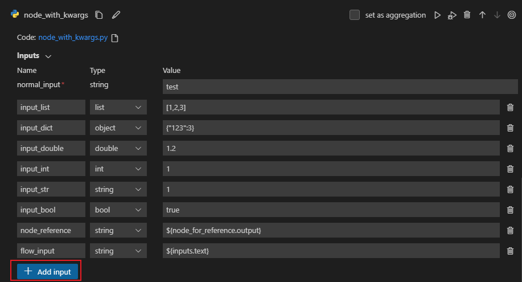
Task: Delete the input_list row
Action: pos(510,107)
